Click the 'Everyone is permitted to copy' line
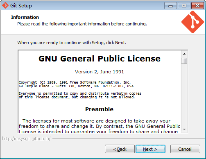206x159 pixels. coord(80,93)
